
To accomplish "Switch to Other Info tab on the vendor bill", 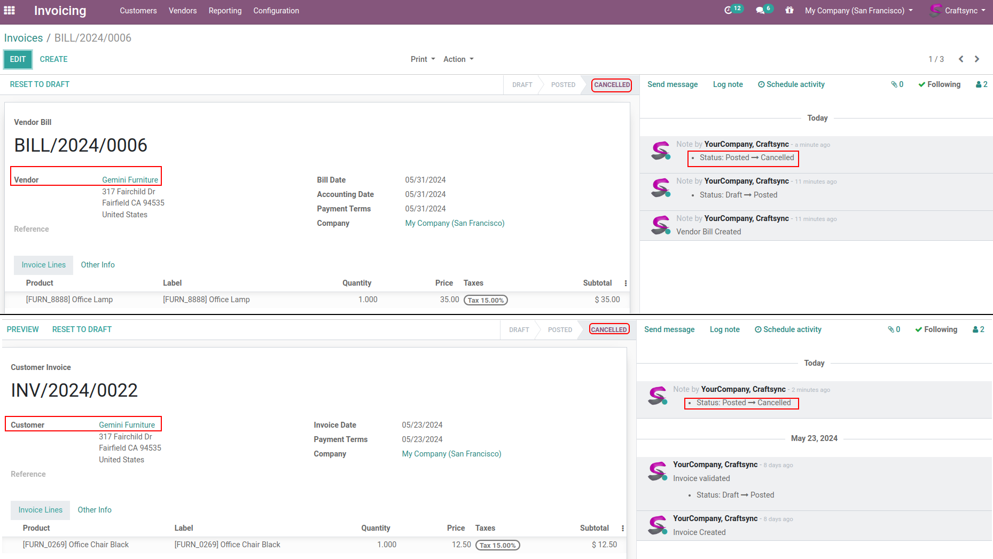I will click(98, 265).
